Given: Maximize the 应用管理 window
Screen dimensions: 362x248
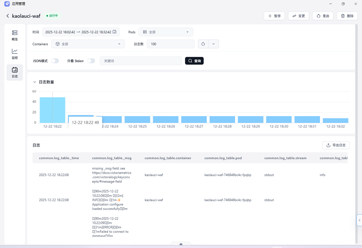Looking at the screenshot, I should (x=343, y=4).
